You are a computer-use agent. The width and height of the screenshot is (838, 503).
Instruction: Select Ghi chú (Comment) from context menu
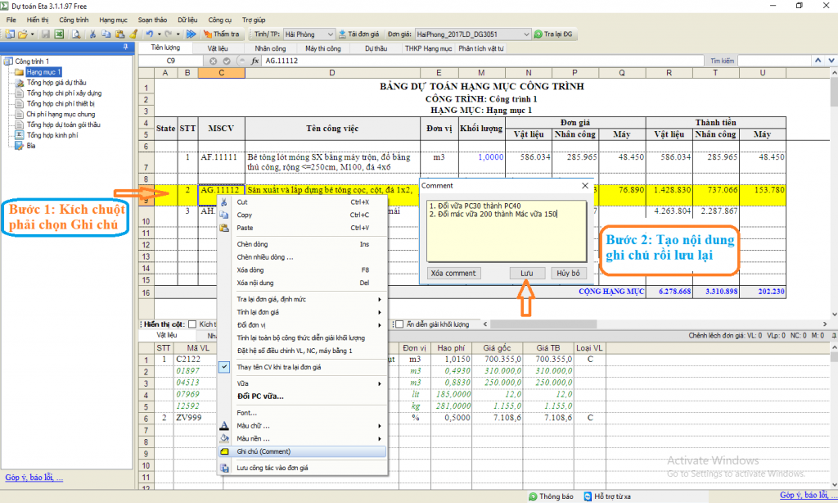[264, 451]
